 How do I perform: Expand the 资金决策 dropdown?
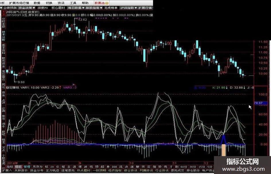point(27,8)
